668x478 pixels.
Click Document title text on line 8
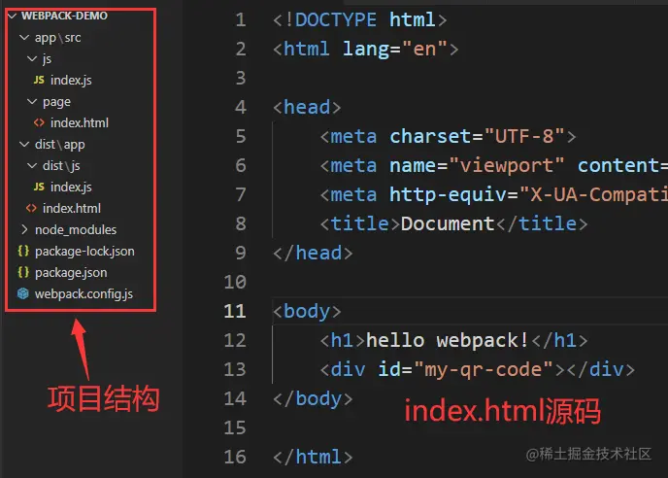tap(448, 223)
